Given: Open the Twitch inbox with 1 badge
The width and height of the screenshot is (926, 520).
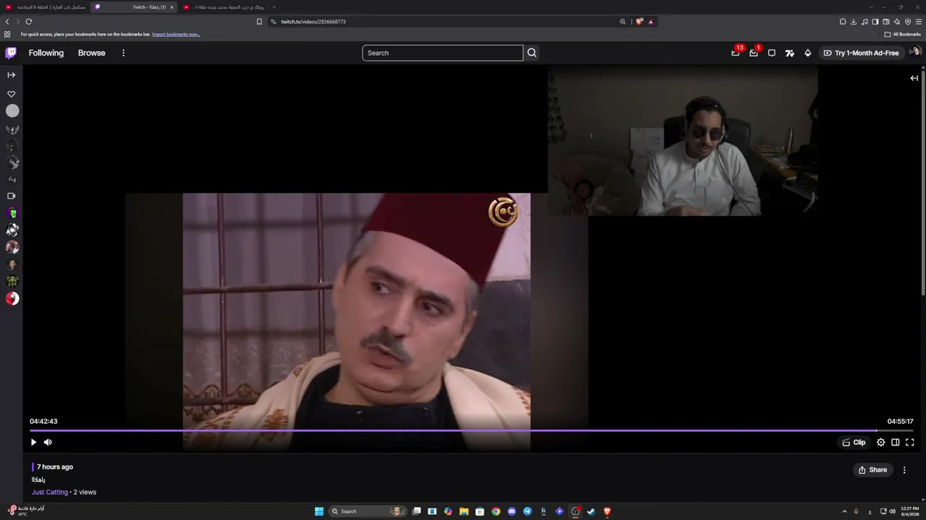Looking at the screenshot, I should coord(754,53).
